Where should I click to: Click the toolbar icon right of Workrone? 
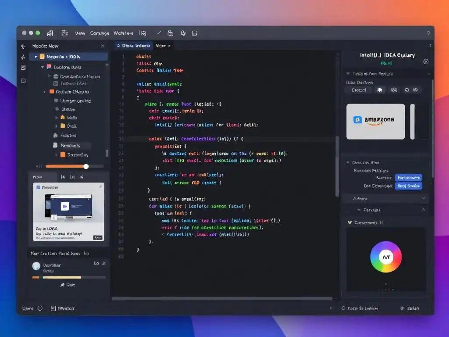click(143, 33)
